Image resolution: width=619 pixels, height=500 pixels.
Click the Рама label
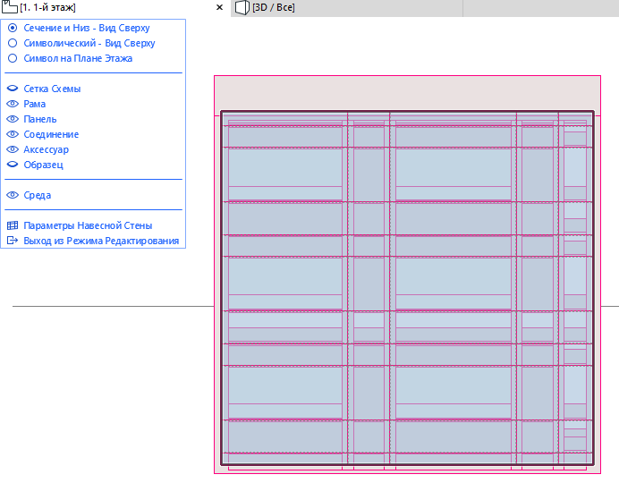(x=35, y=104)
